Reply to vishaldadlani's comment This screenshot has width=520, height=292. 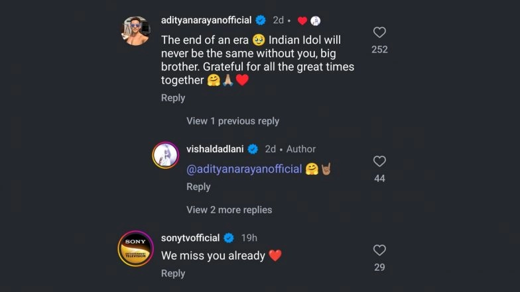(x=198, y=187)
